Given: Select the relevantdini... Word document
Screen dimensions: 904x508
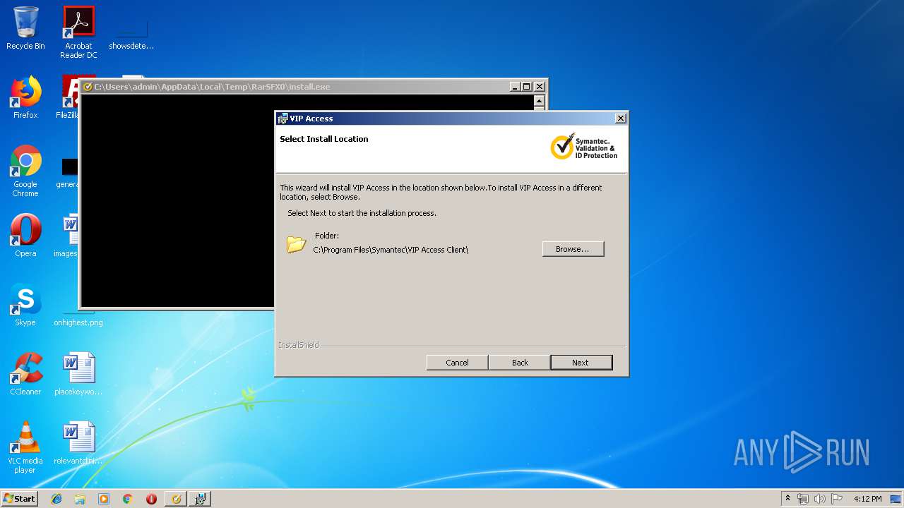Looking at the screenshot, I should coord(78,443).
